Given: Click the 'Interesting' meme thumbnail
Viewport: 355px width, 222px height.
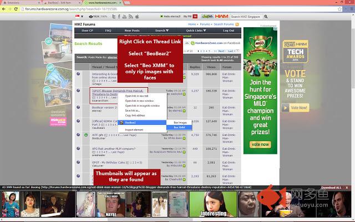Looking at the screenshot, I should coord(214,206).
